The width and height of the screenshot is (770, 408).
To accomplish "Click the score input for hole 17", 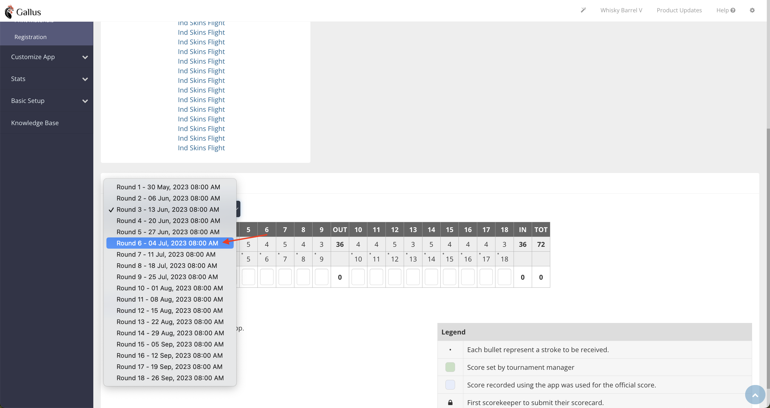I will [486, 277].
